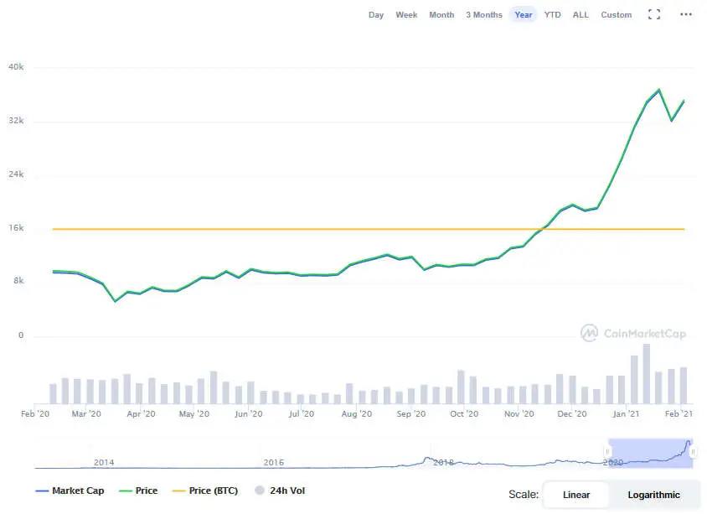This screenshot has width=707, height=514.
Task: Click the Jan '21 x-axis label
Action: click(626, 414)
